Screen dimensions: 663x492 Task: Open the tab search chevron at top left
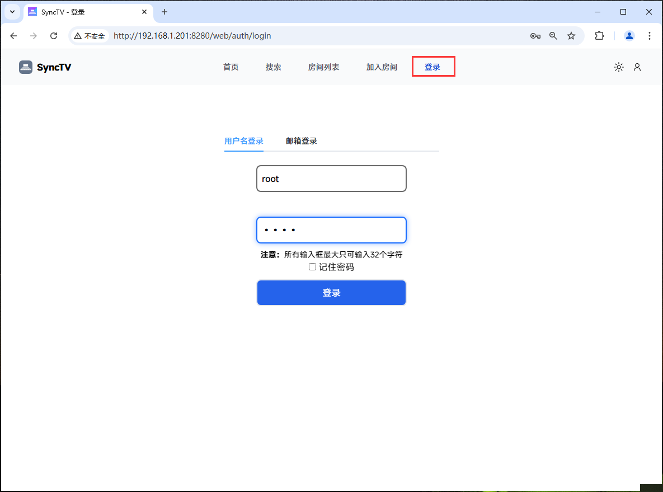click(x=12, y=11)
